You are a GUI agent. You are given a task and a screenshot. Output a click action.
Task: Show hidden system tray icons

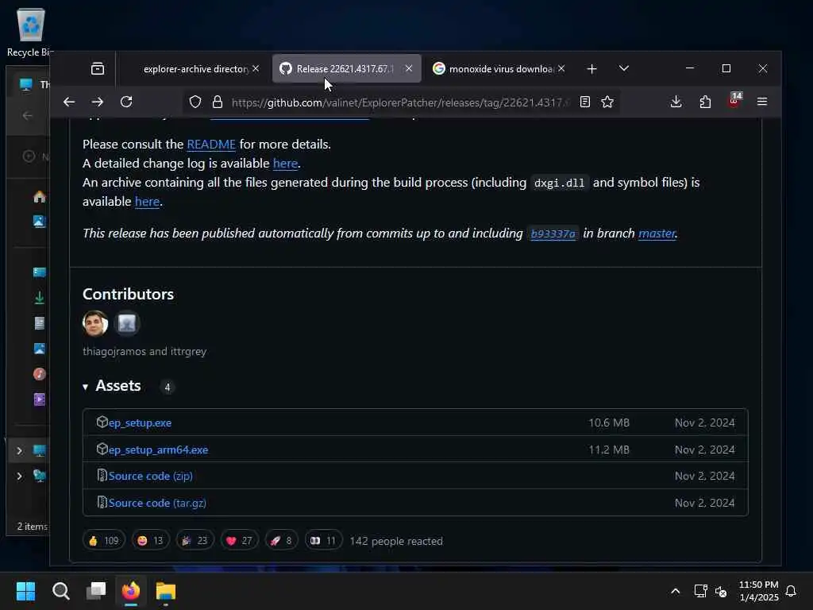pyautogui.click(x=675, y=591)
